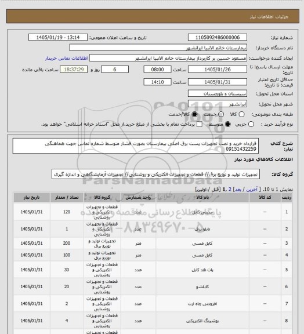Select the کالا radio button
304x334 pixels.
tap(241, 114)
